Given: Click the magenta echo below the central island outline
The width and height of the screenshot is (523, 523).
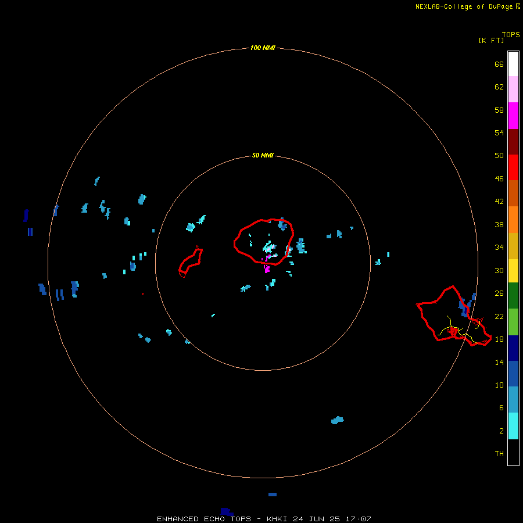Looking at the screenshot, I should 267,269.
